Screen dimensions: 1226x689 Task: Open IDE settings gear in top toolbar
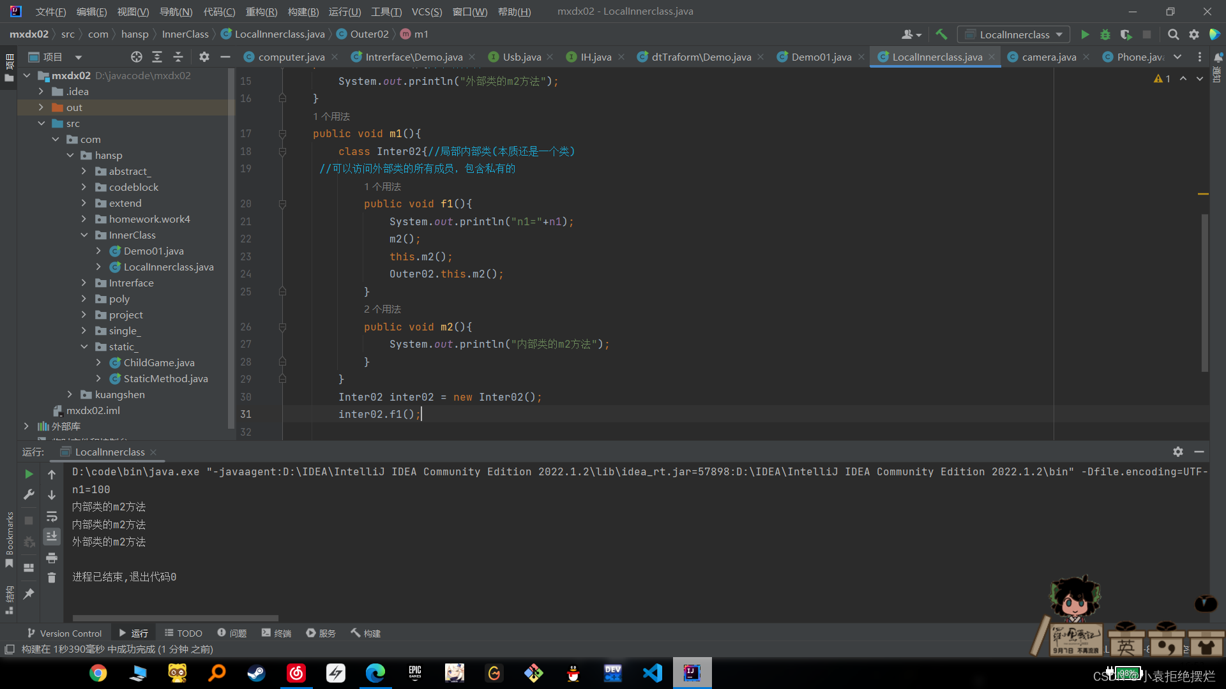[1193, 34]
